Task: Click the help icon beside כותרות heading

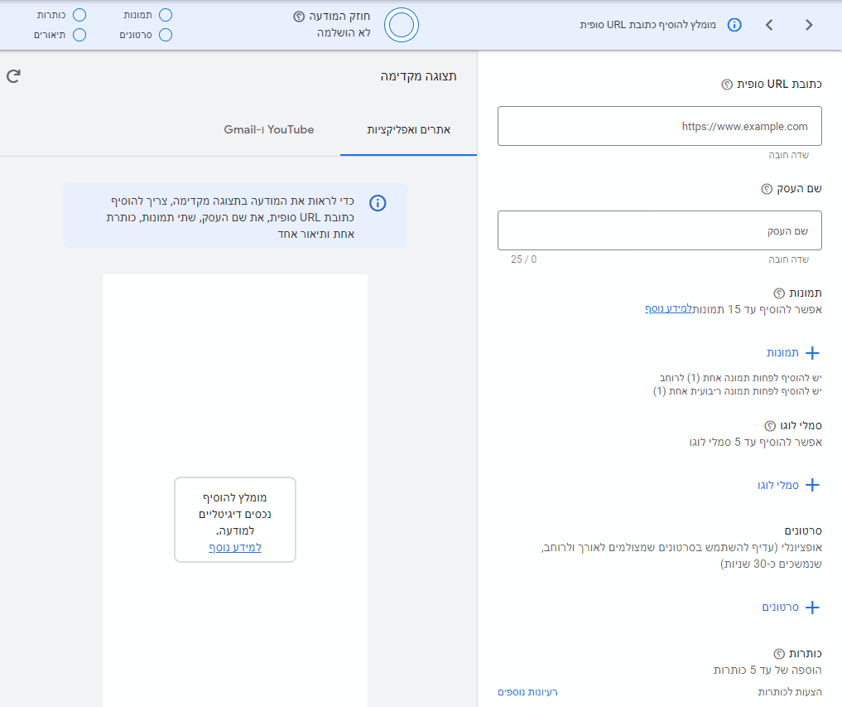Action: pos(779,654)
